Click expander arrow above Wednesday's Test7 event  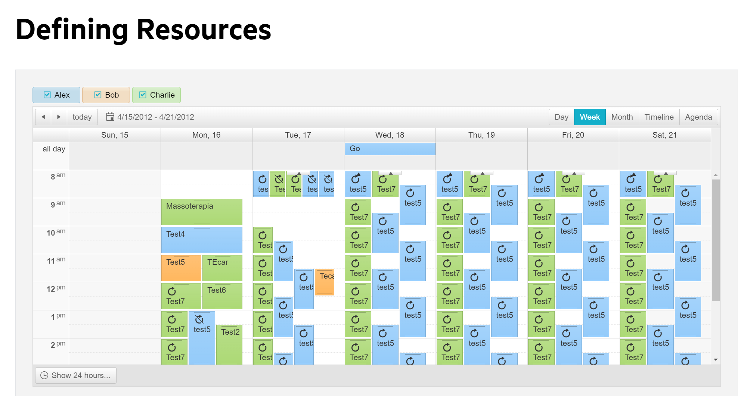(390, 173)
